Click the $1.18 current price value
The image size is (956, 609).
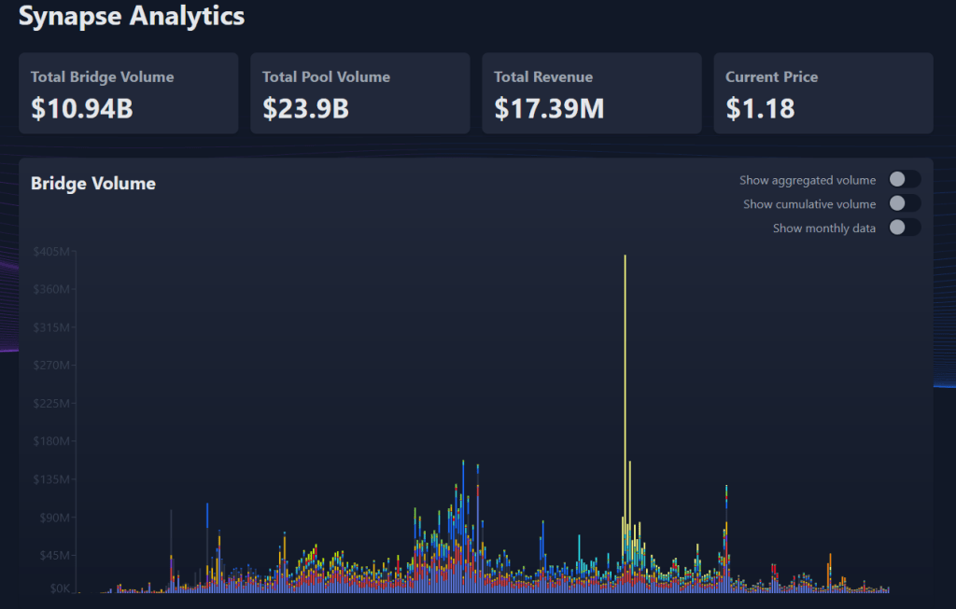760,109
